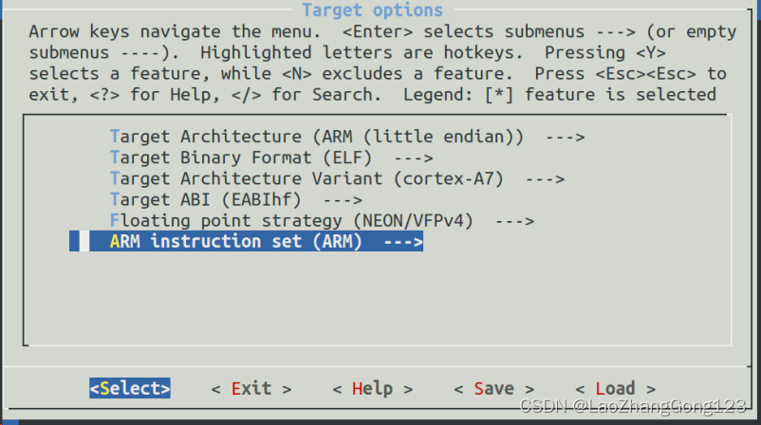Image resolution: width=761 pixels, height=425 pixels.
Task: Open the Target ABI (EABIhf) entry
Action: pos(236,199)
